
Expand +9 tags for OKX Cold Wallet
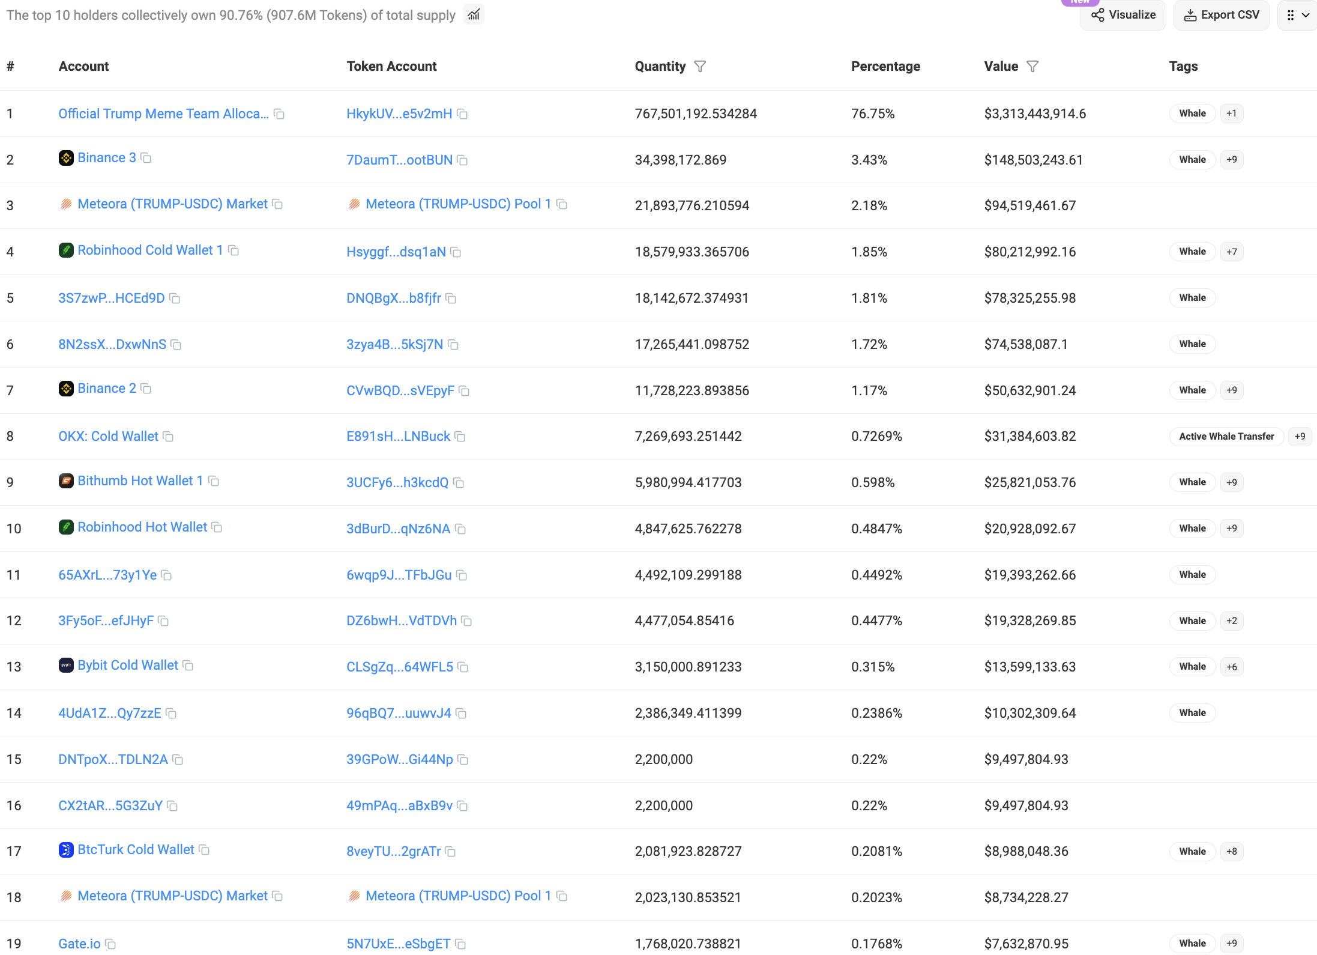point(1300,437)
